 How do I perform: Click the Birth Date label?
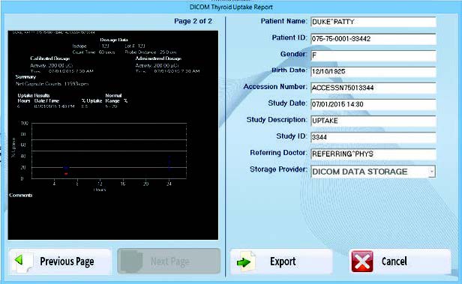click(289, 70)
